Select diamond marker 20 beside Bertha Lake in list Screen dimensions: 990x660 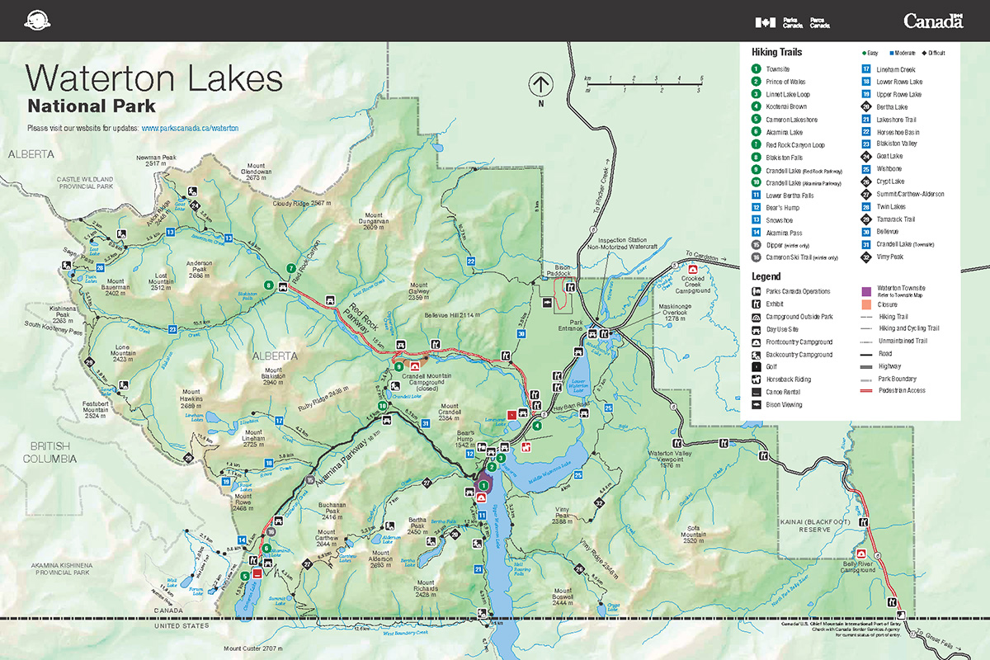[x=866, y=107]
